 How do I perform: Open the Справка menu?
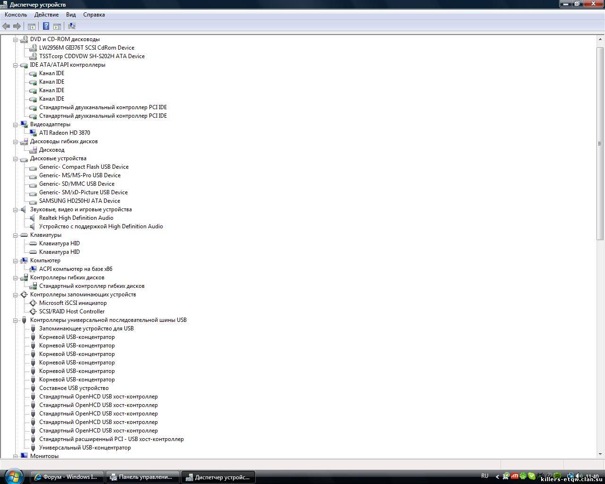coord(94,15)
